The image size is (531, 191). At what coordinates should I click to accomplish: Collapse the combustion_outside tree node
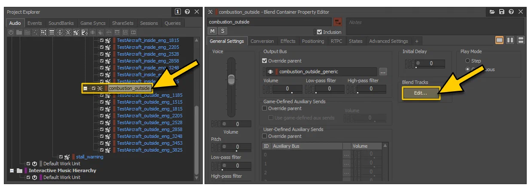click(85, 88)
